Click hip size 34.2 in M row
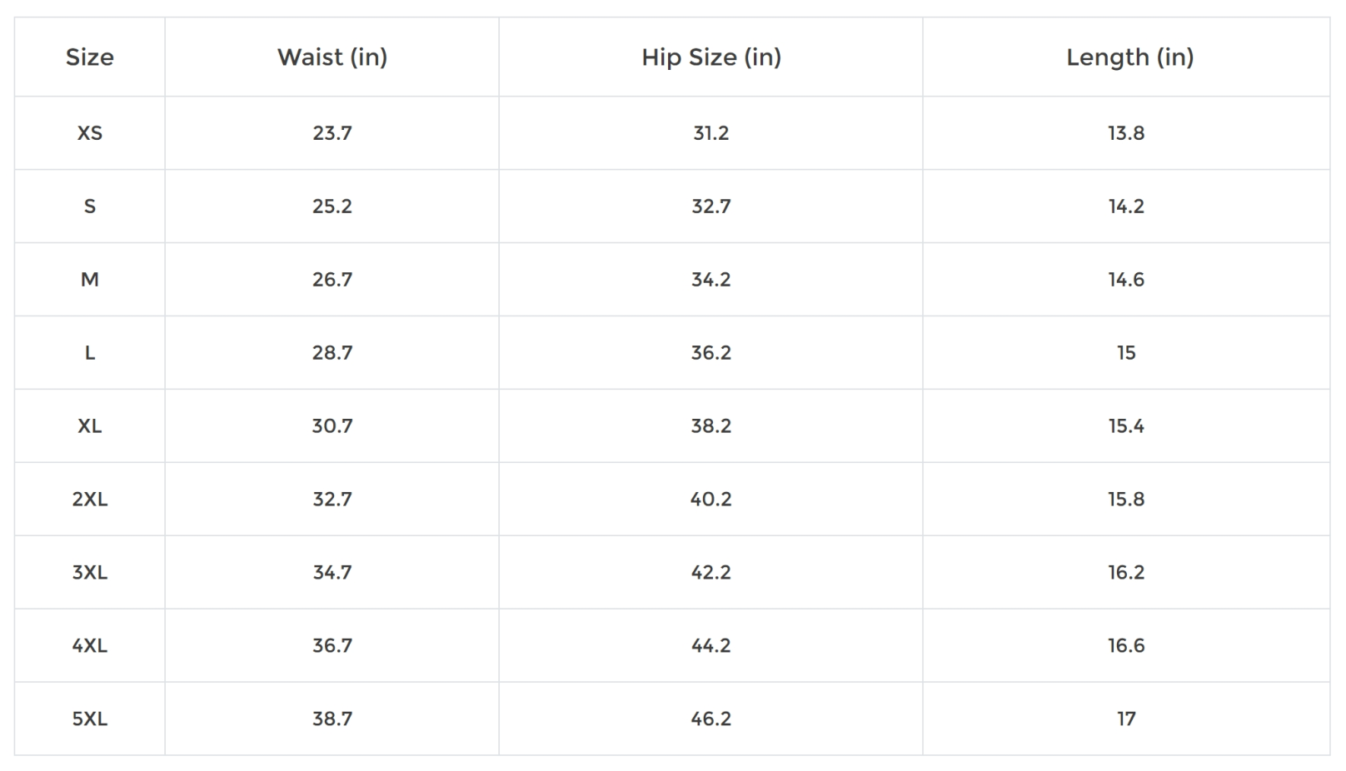 [x=710, y=280]
